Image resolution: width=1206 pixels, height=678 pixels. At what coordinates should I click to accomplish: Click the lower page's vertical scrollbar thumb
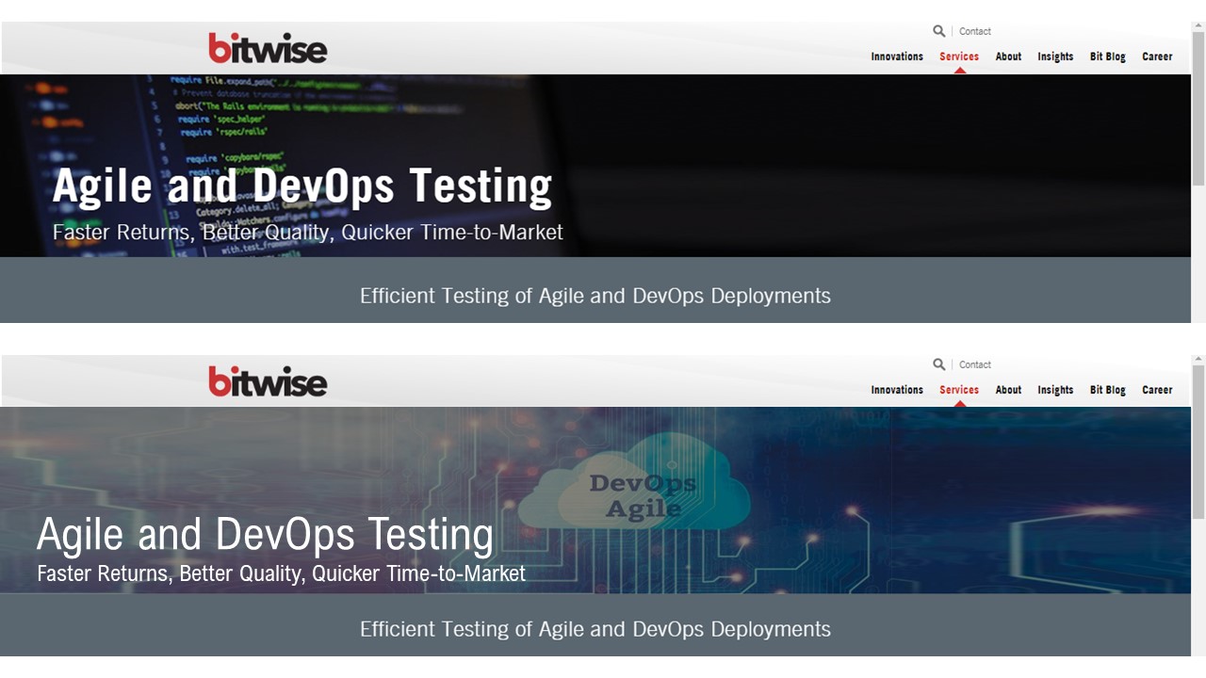(1198, 441)
